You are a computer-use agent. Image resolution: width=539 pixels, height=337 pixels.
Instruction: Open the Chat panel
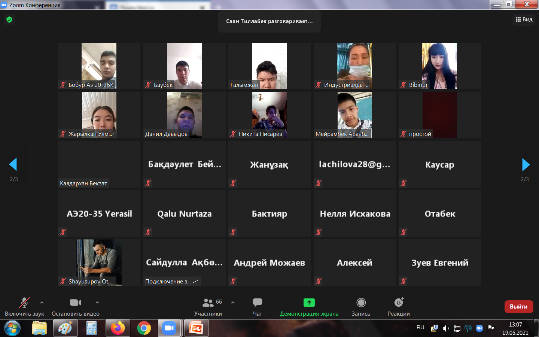click(x=258, y=306)
